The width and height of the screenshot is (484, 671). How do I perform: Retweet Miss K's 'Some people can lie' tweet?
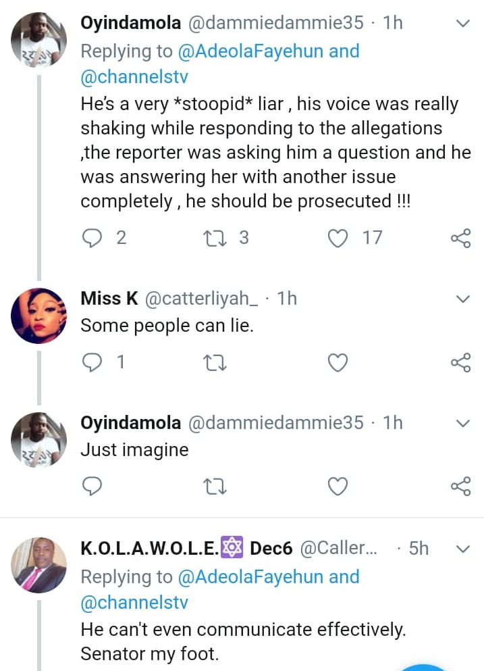(x=215, y=363)
